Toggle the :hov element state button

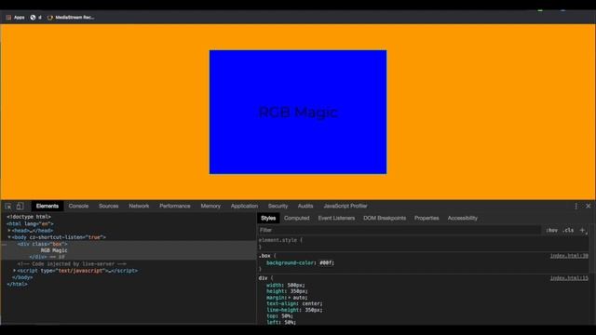click(551, 230)
